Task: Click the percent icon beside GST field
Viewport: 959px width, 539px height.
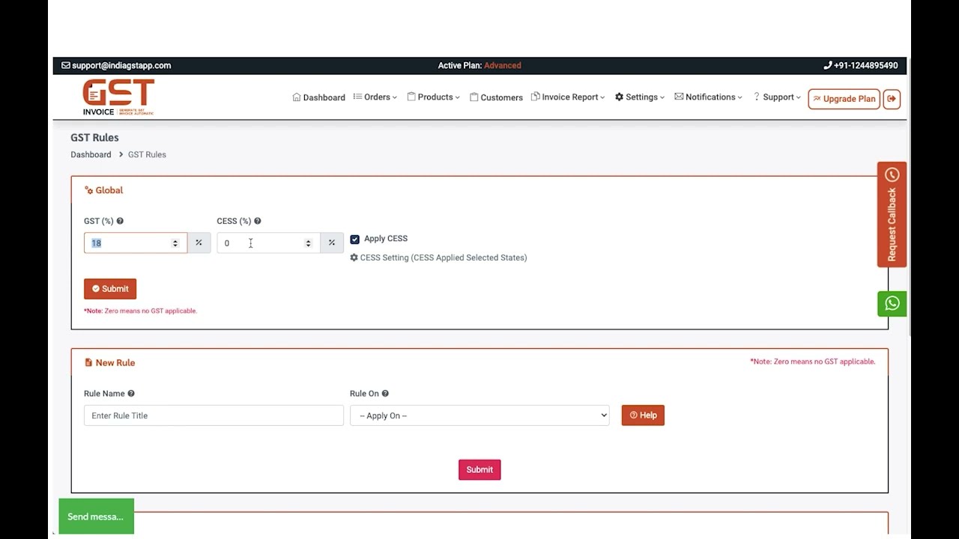Action: click(x=199, y=243)
